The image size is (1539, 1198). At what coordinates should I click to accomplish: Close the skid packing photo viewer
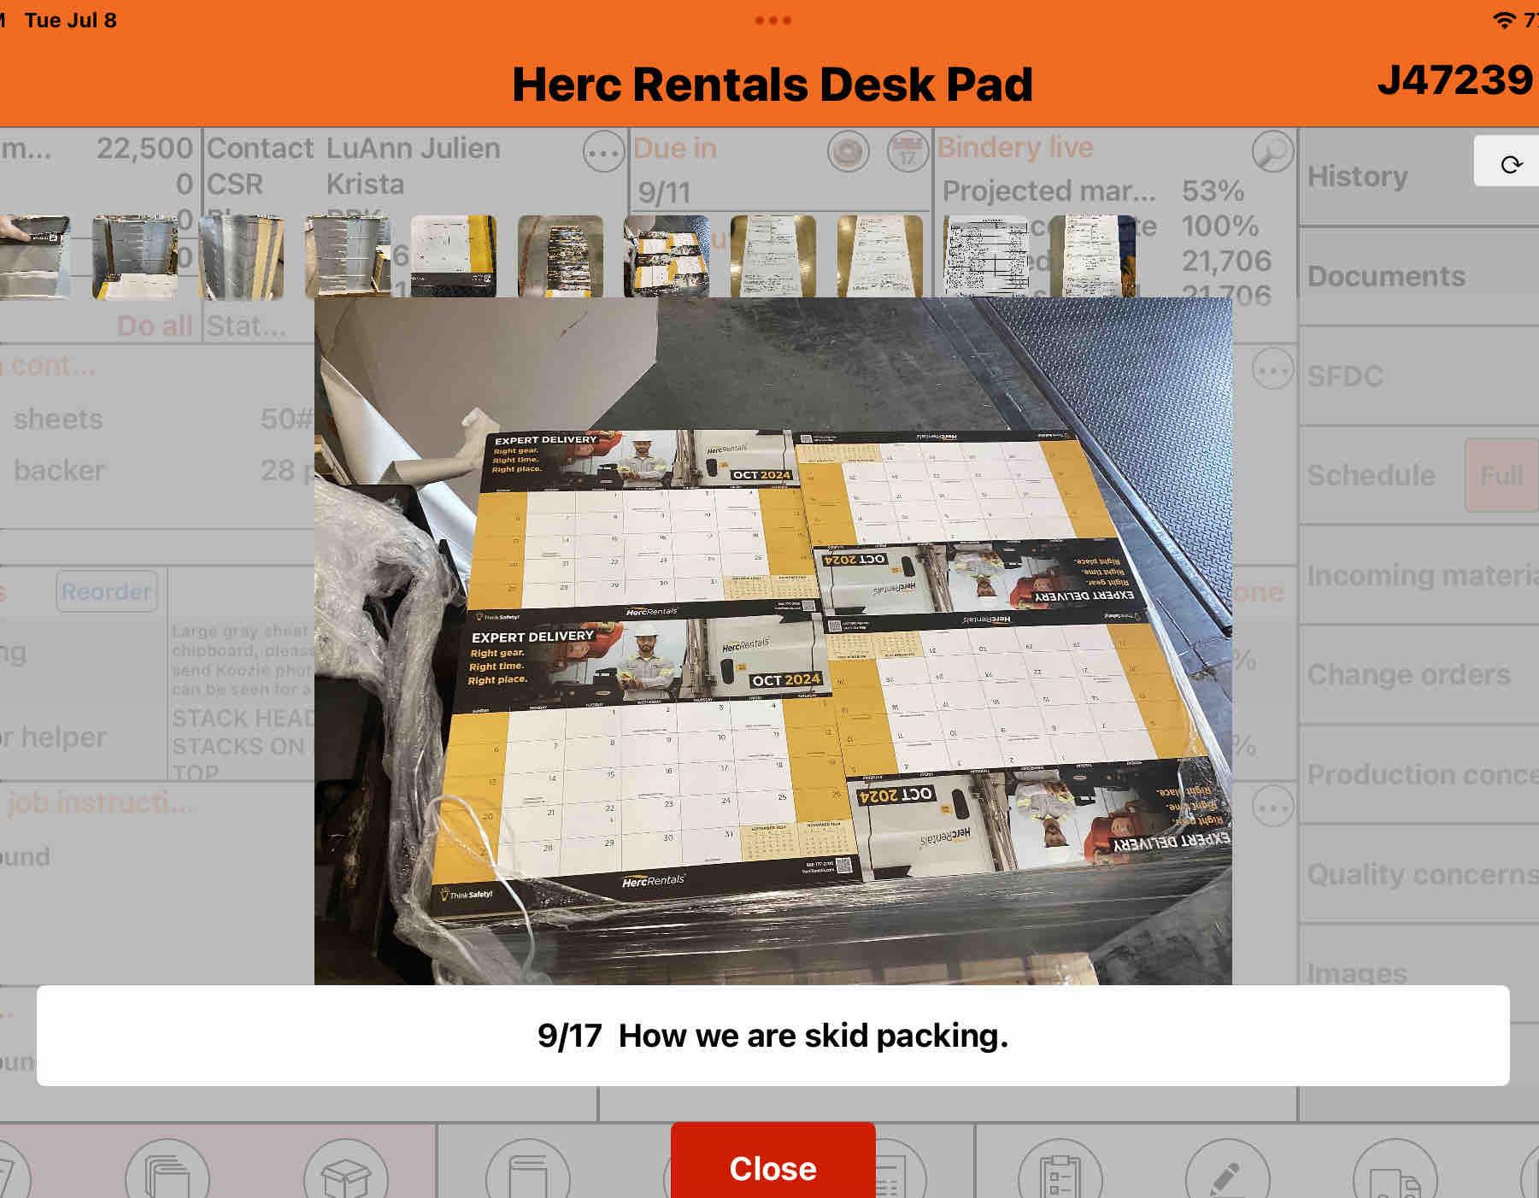tap(772, 1167)
